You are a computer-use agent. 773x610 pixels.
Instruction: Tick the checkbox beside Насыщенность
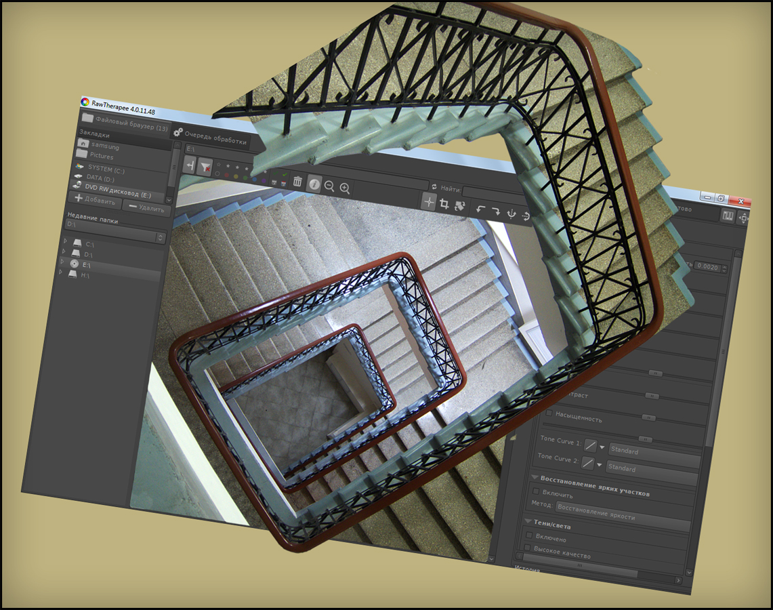click(549, 413)
